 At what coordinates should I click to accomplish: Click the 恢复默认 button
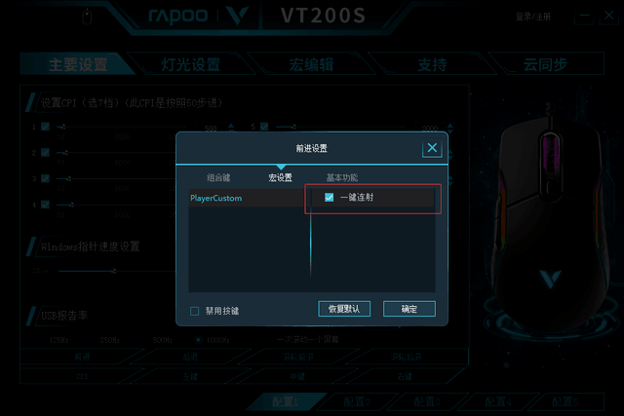click(x=344, y=309)
